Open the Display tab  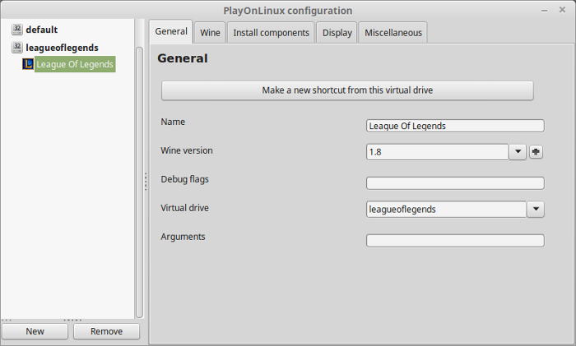pyautogui.click(x=337, y=33)
